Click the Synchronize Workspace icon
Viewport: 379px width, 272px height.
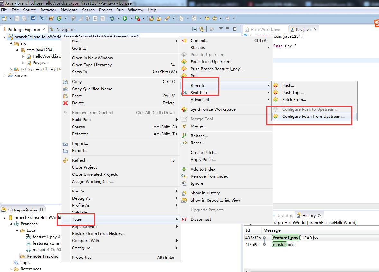(184, 109)
